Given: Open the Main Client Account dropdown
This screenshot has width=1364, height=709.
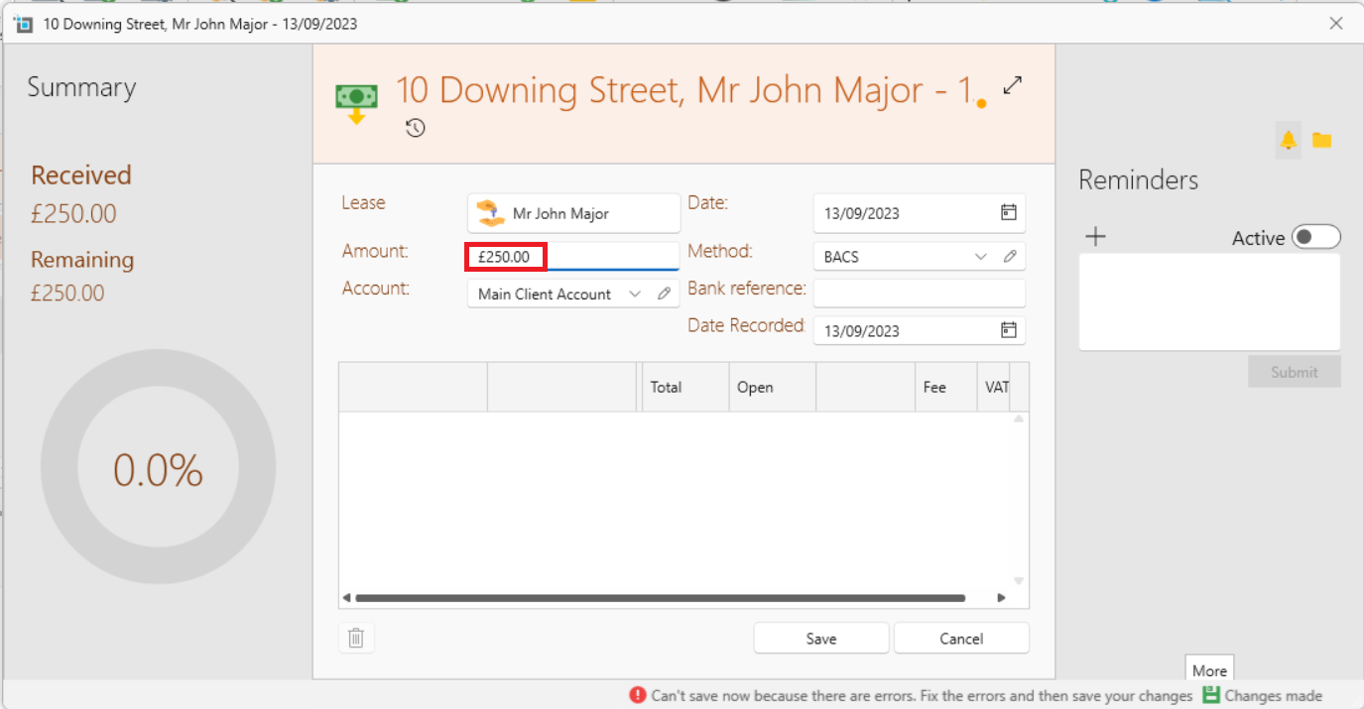Looking at the screenshot, I should (x=635, y=294).
